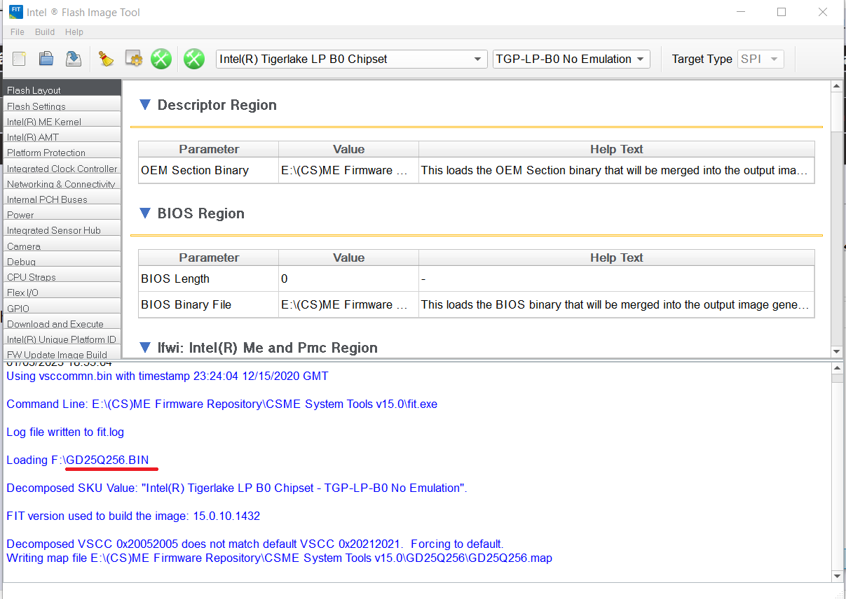The width and height of the screenshot is (846, 599).
Task: Click Descriptor Region table Parameter header
Action: pyautogui.click(x=209, y=149)
